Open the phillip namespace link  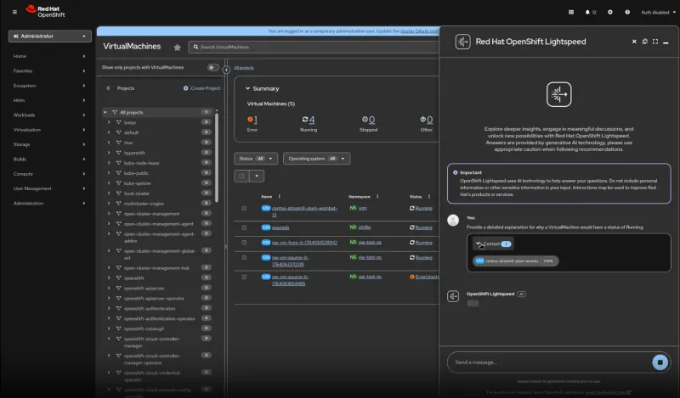365,227
